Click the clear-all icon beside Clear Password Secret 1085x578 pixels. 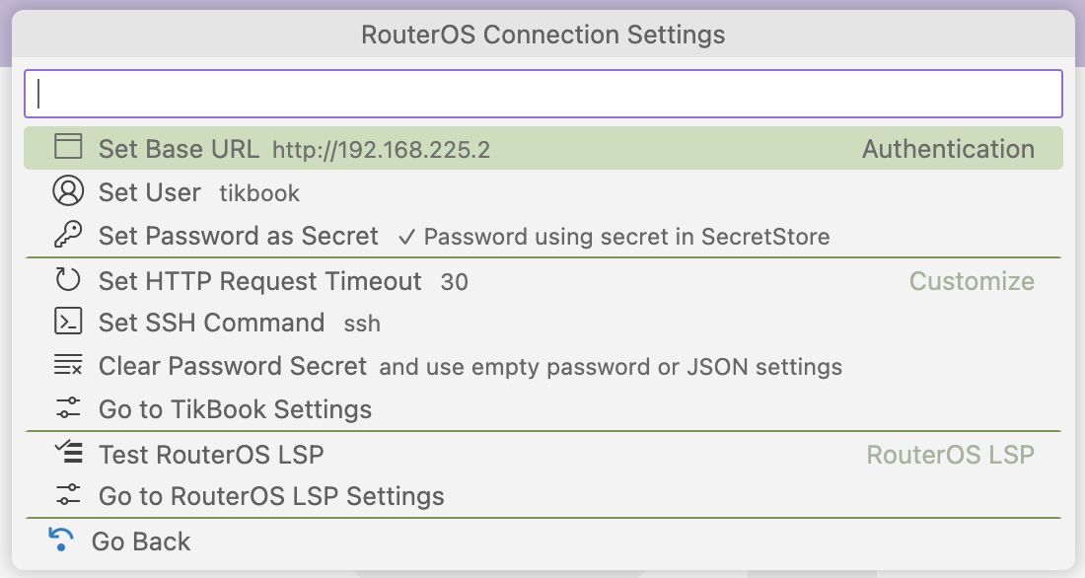[x=68, y=365]
